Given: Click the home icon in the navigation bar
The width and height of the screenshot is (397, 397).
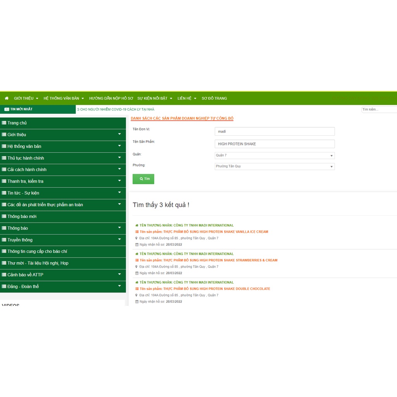Looking at the screenshot, I should tap(7, 98).
